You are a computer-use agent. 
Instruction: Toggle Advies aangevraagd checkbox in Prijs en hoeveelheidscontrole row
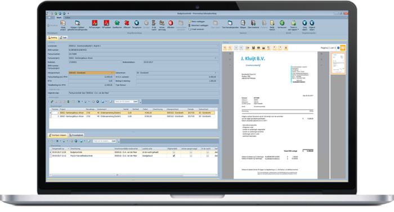(191, 156)
